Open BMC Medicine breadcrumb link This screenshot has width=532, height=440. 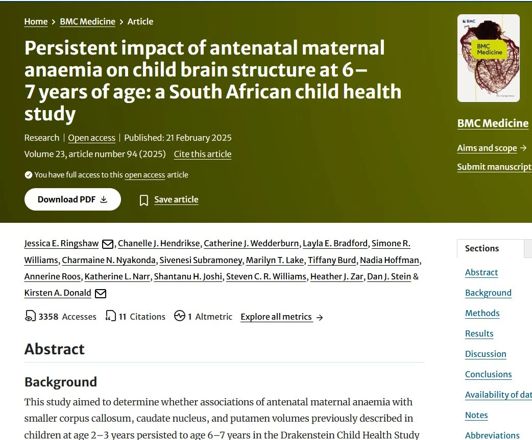click(x=87, y=21)
